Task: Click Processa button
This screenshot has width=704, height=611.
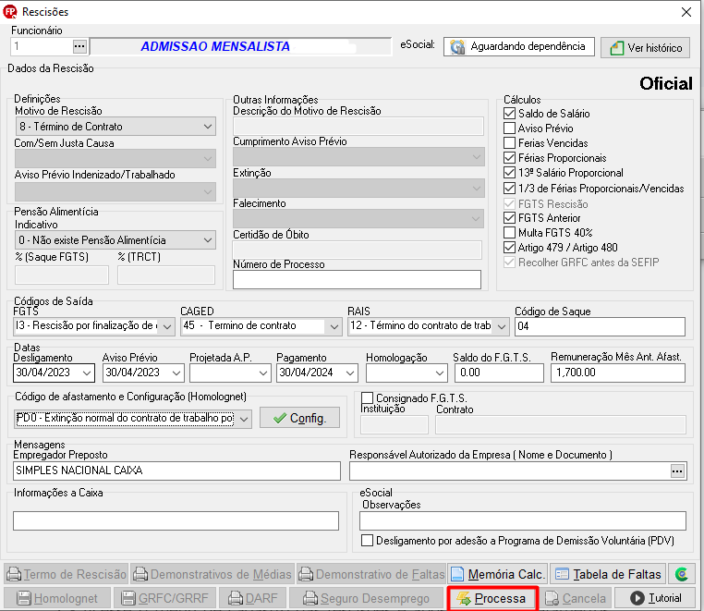Action: (x=492, y=598)
